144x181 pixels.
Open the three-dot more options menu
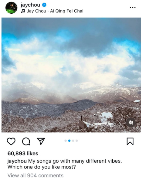click(x=133, y=8)
